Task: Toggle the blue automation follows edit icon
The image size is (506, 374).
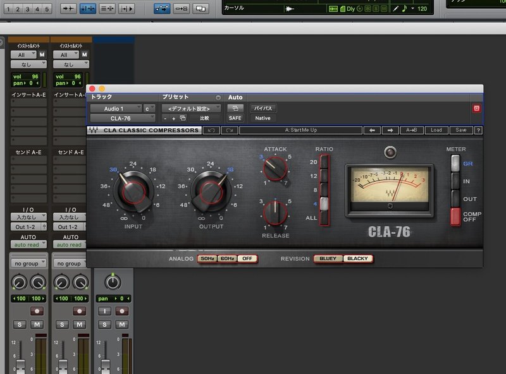Action: point(162,8)
